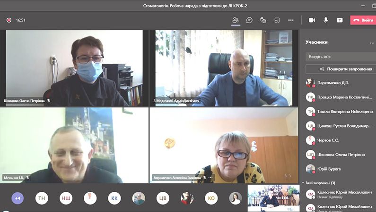The width and height of the screenshot is (376, 212).
Task: Open the meeting chat icon
Action: [249, 20]
